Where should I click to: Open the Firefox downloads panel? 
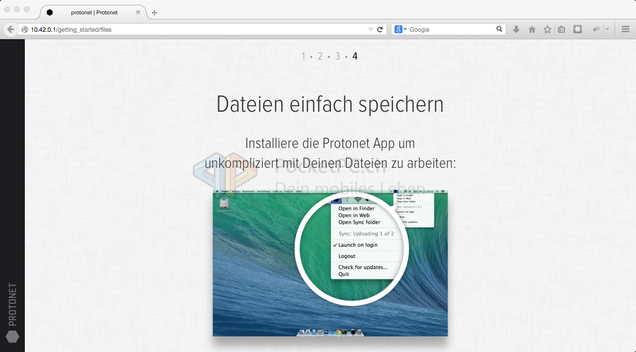(516, 29)
